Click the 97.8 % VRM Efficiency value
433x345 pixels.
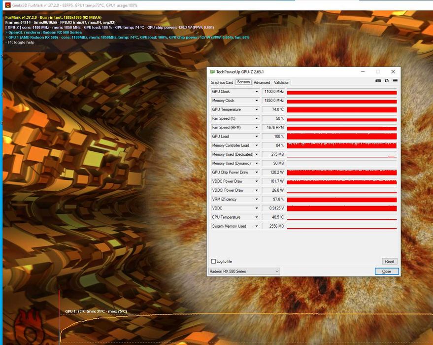point(273,199)
